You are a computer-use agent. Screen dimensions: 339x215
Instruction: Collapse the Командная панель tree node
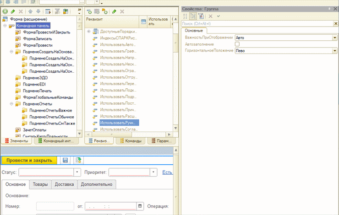coord(5,26)
